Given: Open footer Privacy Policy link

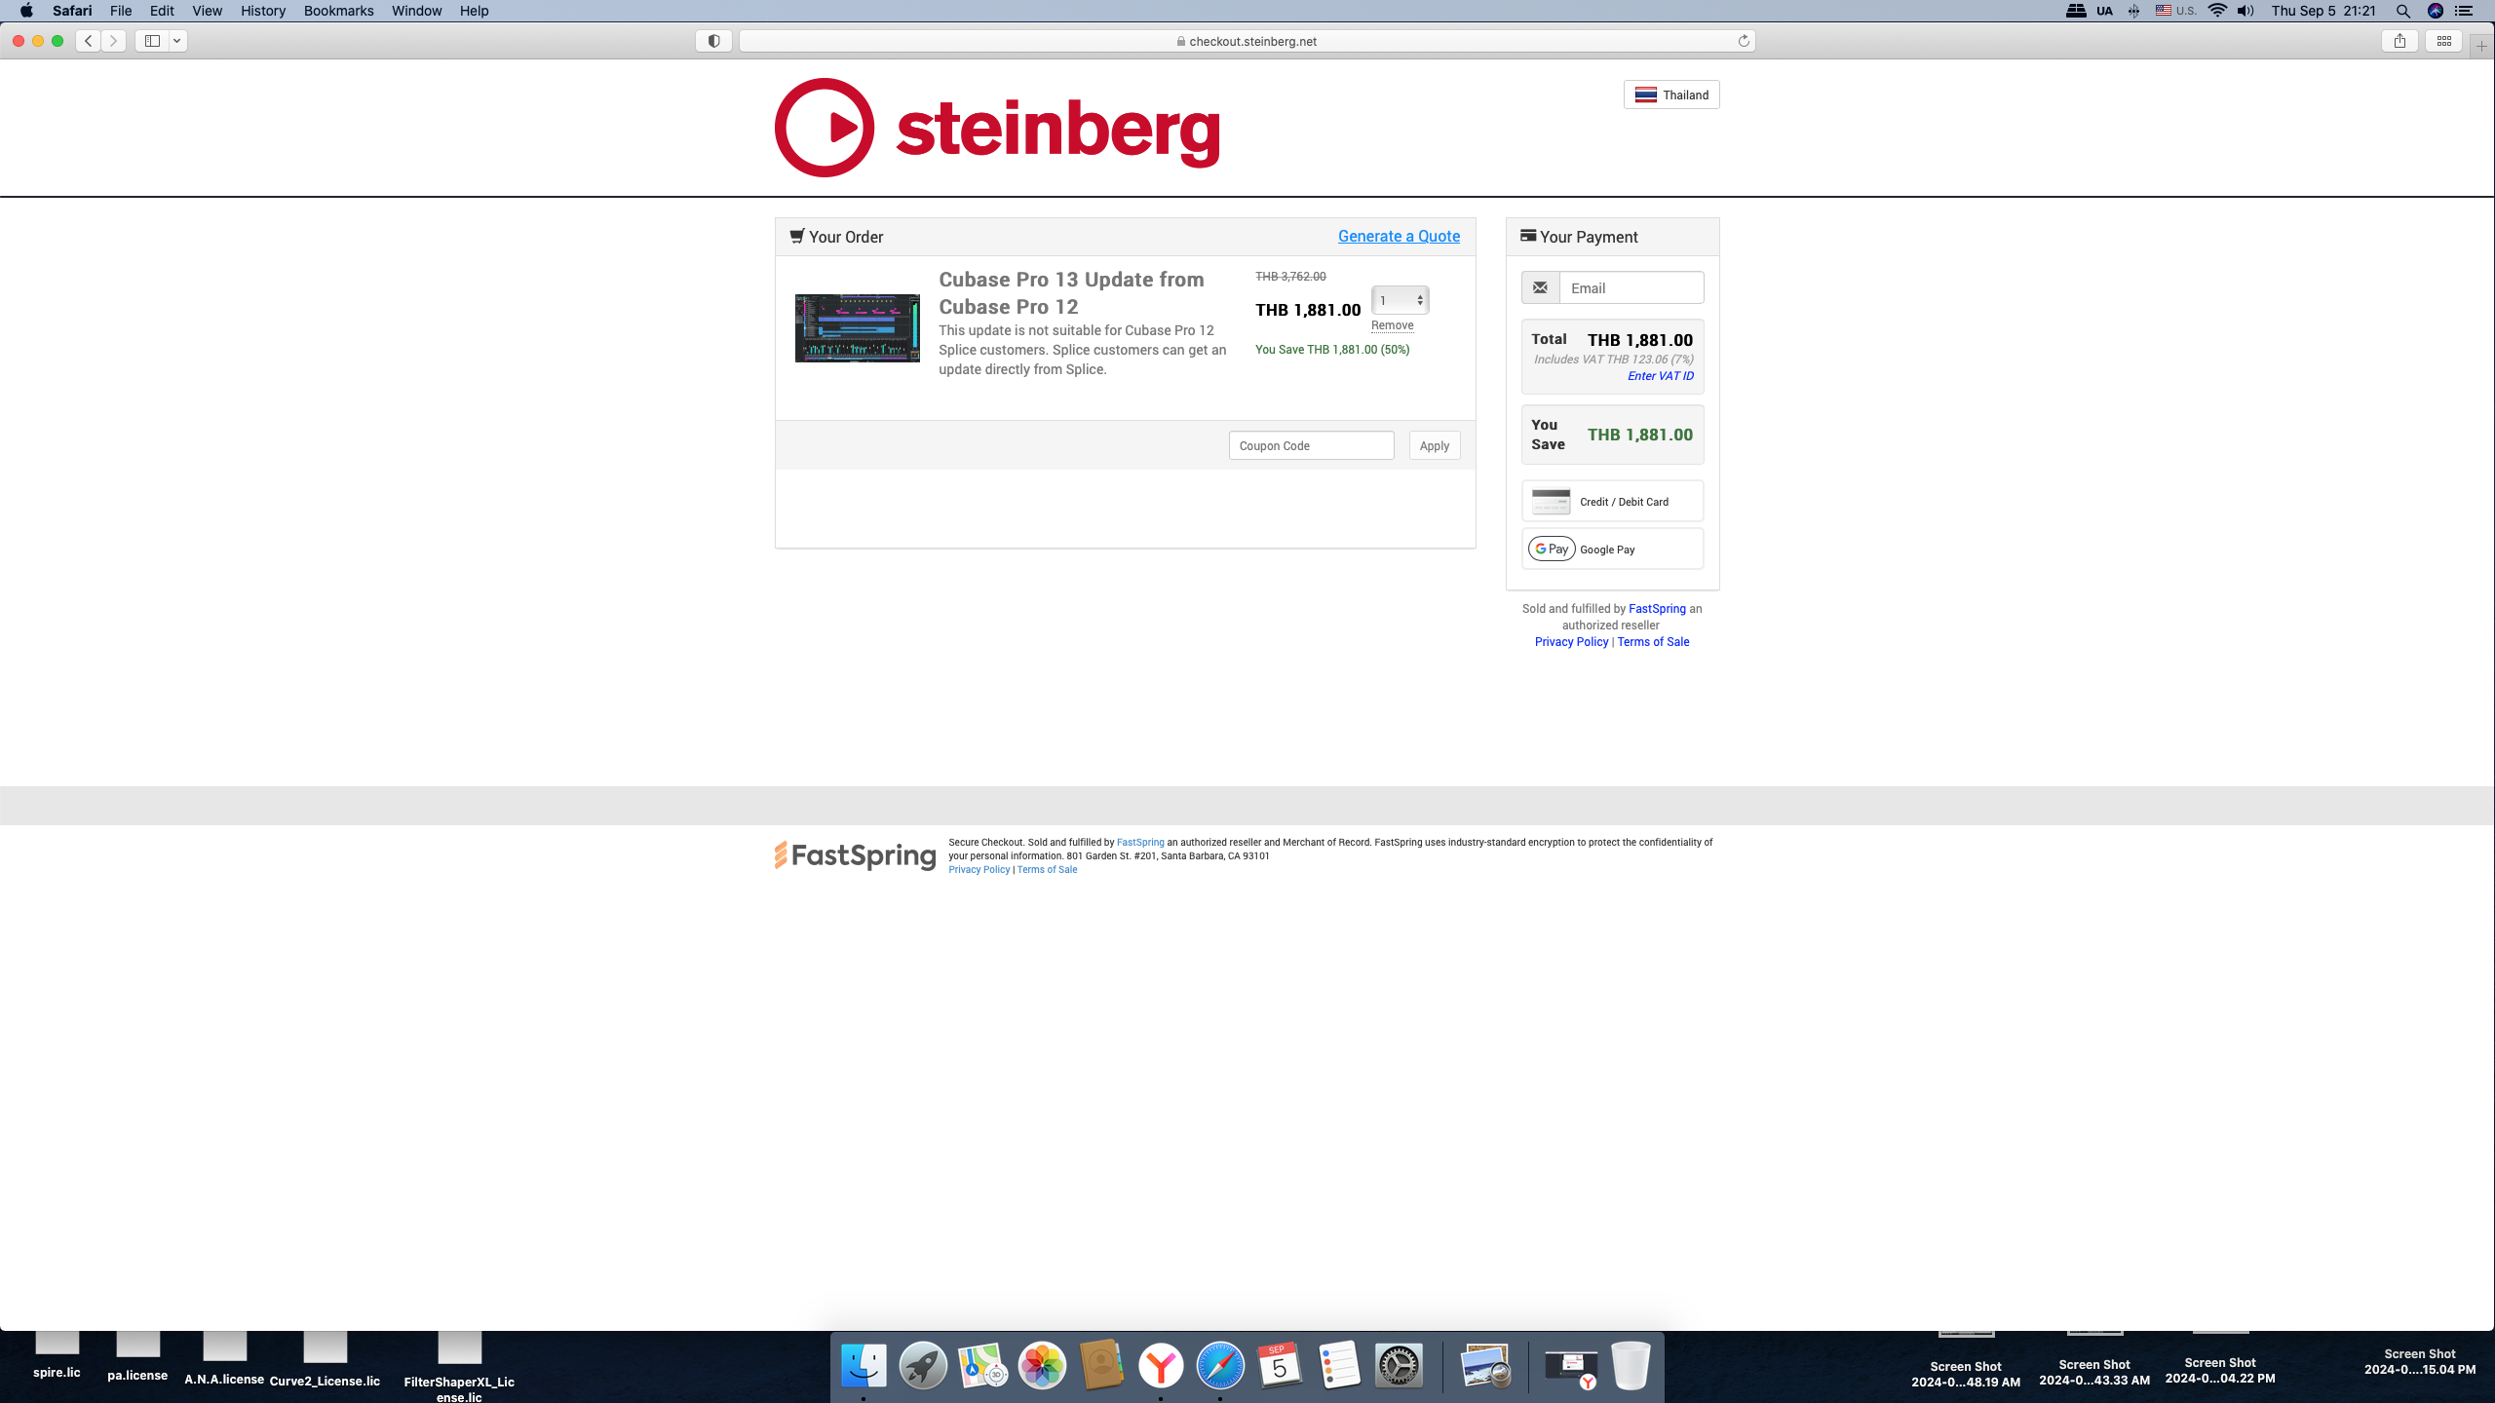Looking at the screenshot, I should pos(979,870).
